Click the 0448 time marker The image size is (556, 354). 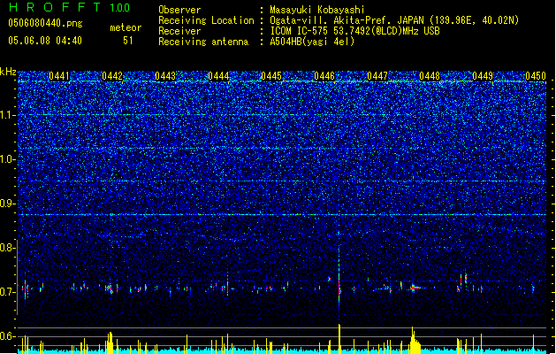click(x=430, y=76)
